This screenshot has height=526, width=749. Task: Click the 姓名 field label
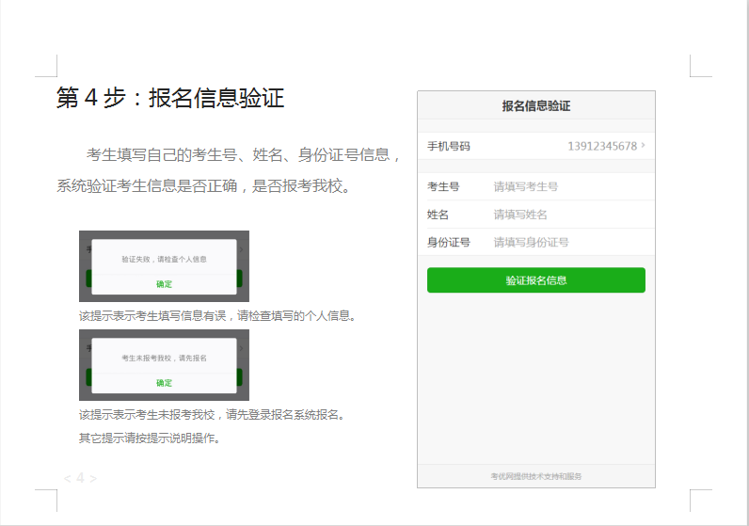(x=438, y=215)
